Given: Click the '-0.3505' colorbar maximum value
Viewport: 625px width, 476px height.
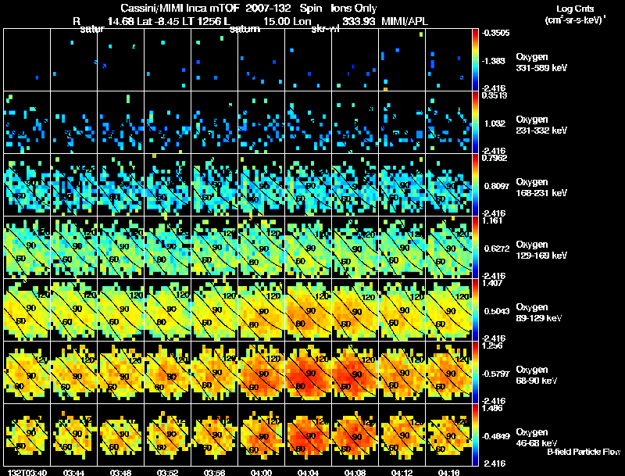Looking at the screenshot, I should click(495, 33).
